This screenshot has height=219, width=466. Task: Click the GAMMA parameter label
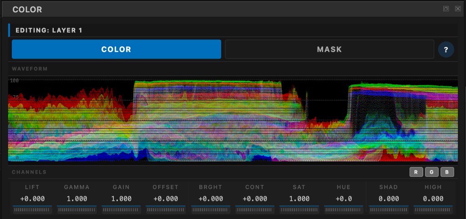pyautogui.click(x=77, y=187)
